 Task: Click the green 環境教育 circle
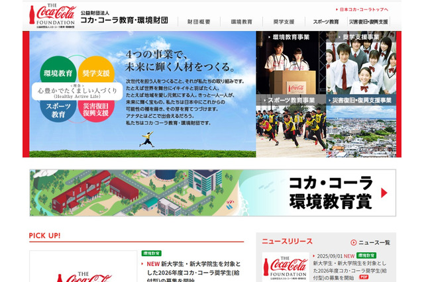pos(58,71)
